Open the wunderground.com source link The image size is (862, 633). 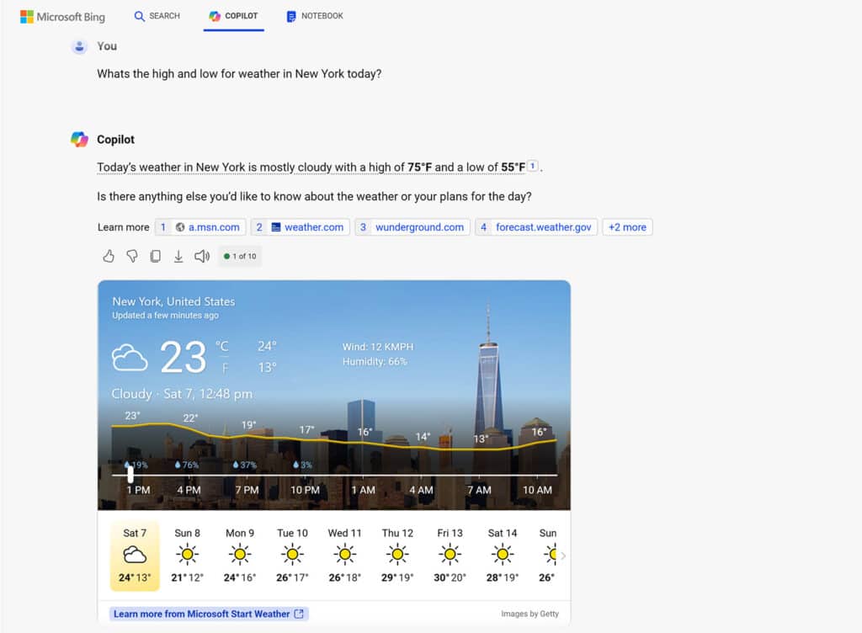pyautogui.click(x=412, y=227)
